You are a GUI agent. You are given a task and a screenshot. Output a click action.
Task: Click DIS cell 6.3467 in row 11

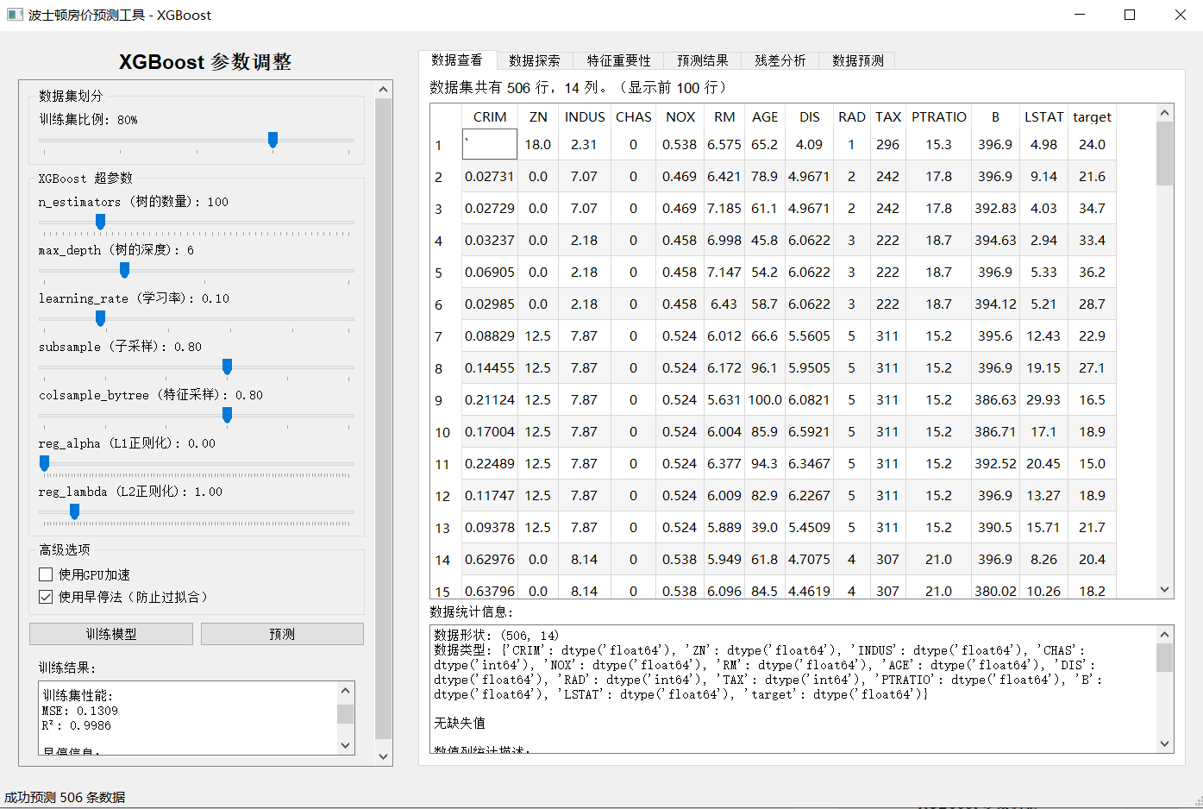[x=809, y=463]
